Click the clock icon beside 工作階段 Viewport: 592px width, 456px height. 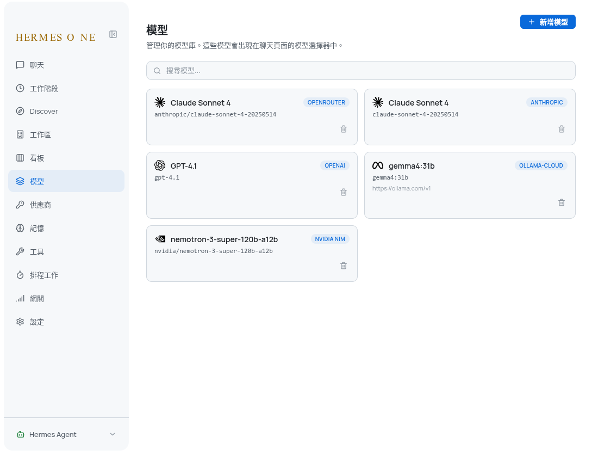pyautogui.click(x=20, y=88)
